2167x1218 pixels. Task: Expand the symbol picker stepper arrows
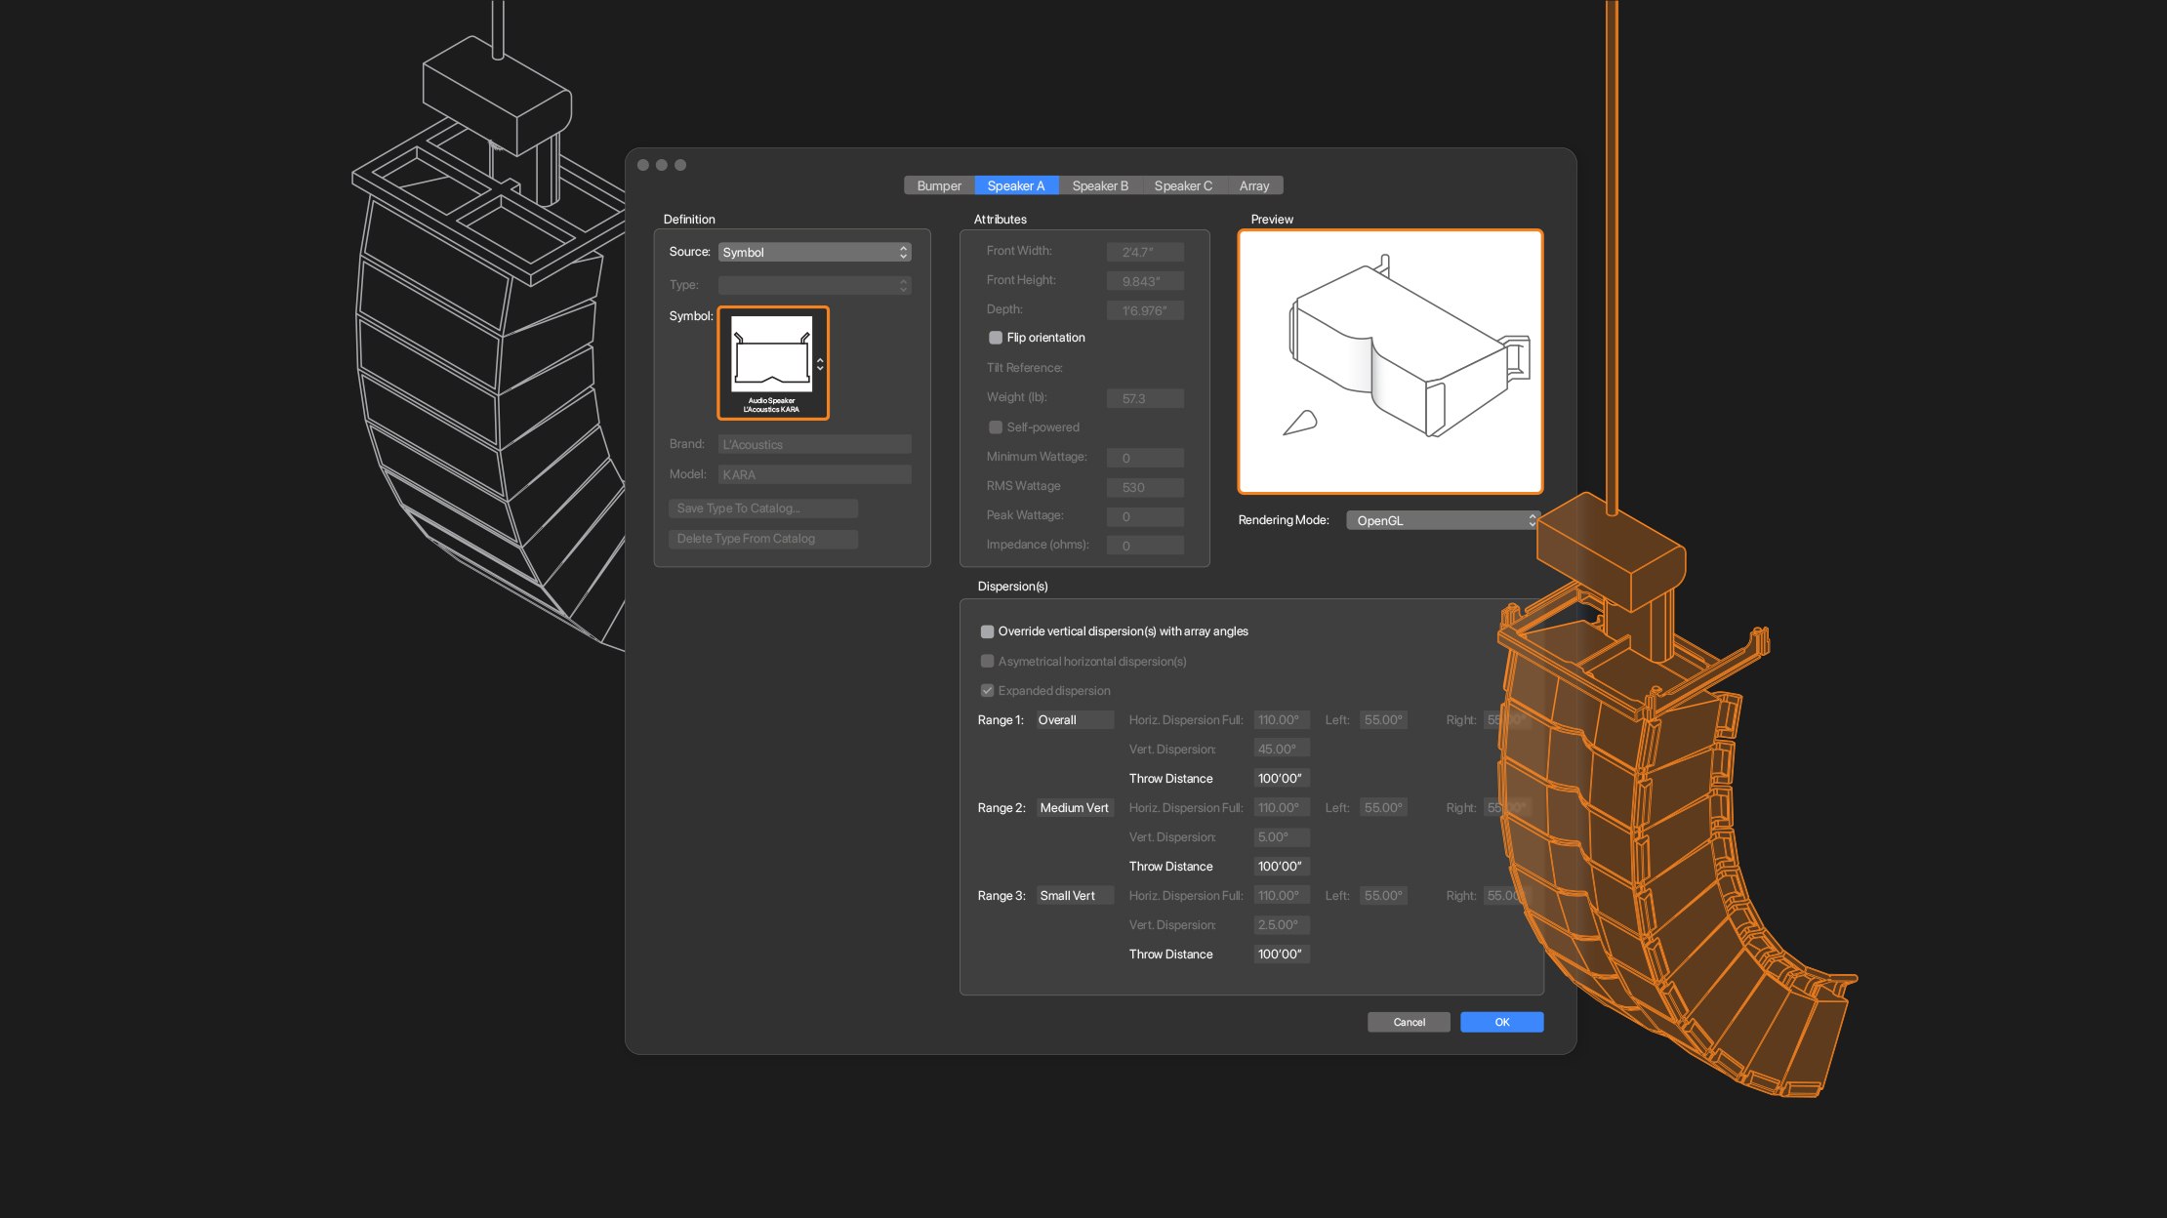(x=820, y=364)
